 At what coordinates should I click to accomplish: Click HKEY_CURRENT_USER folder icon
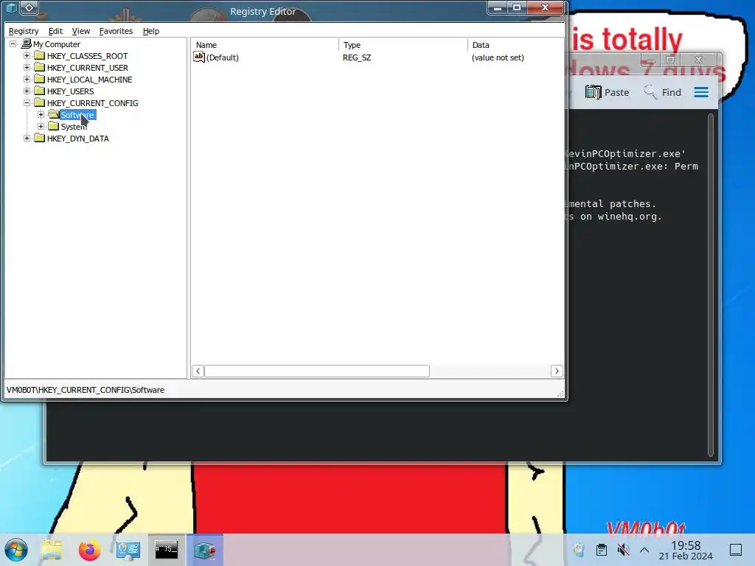[40, 67]
